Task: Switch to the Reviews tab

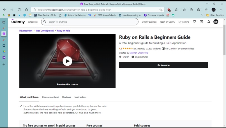Action: tap(66, 97)
